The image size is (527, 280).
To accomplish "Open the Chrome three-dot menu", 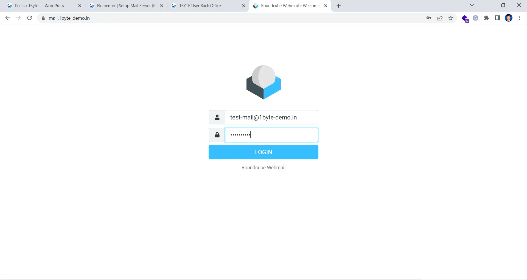I will click(x=520, y=18).
